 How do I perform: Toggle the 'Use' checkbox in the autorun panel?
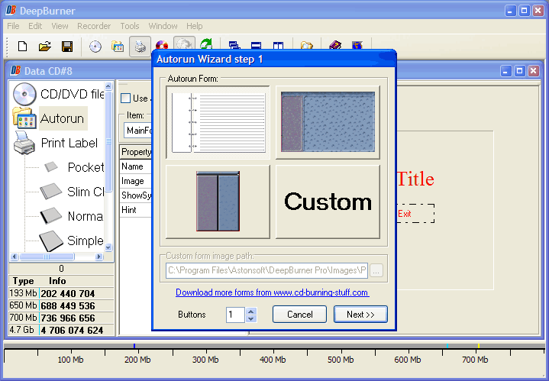126,98
